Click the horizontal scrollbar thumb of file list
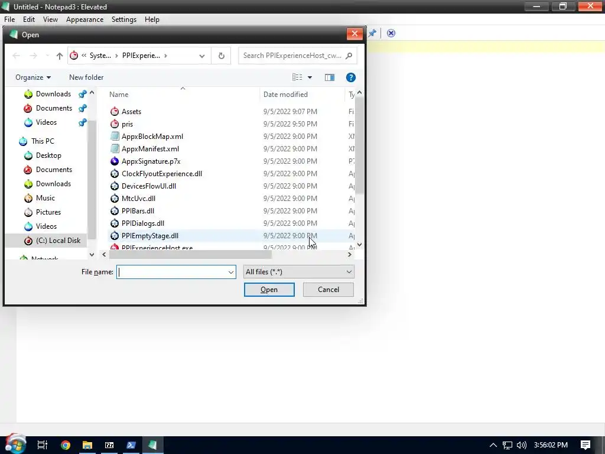This screenshot has width=605, height=454. (191, 255)
